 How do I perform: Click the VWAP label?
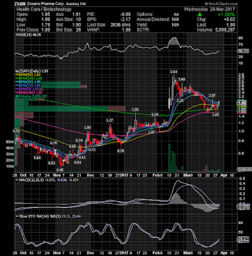click(93, 29)
